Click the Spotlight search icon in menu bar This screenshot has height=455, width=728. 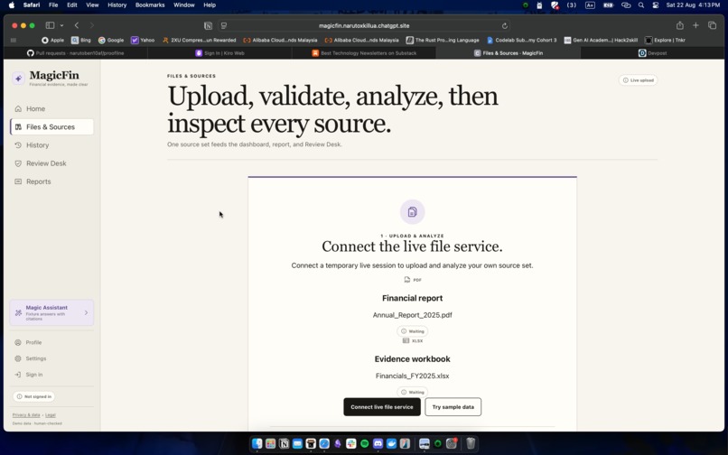coord(641,5)
